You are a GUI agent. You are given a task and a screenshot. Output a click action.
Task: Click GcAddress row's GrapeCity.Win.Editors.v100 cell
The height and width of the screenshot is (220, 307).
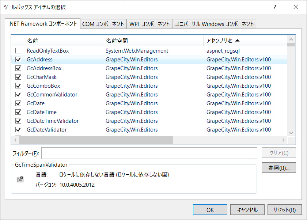pos(239,60)
